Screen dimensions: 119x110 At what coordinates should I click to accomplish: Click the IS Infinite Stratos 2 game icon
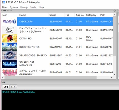tap(10, 30)
